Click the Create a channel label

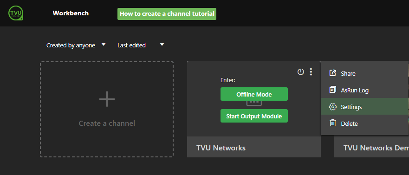click(x=107, y=123)
